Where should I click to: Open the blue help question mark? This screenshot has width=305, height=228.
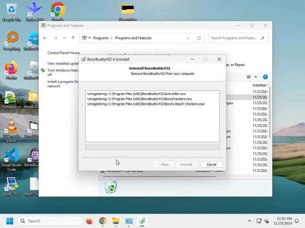[x=265, y=77]
